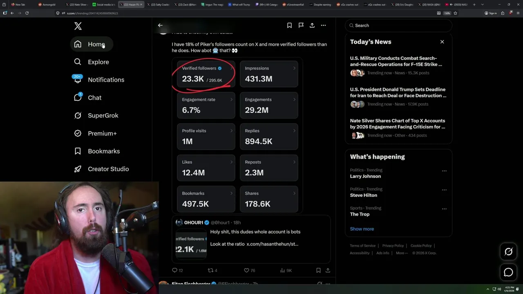Open SuperGrok from the sidebar
This screenshot has height=294, width=523.
[96, 116]
